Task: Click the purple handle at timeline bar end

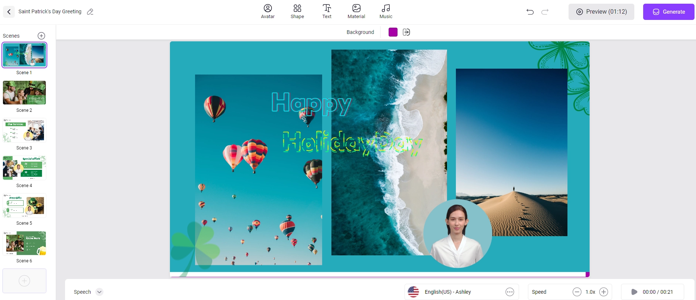Action: pyautogui.click(x=587, y=274)
